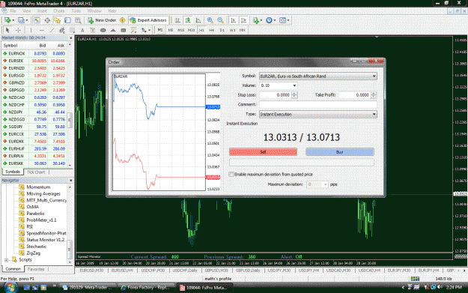Click the zoom out magnifier icon
Screen dimensions: 468x293
(220, 20)
